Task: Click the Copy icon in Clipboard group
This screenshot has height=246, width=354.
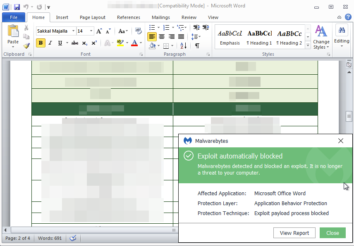Action: tap(26, 36)
